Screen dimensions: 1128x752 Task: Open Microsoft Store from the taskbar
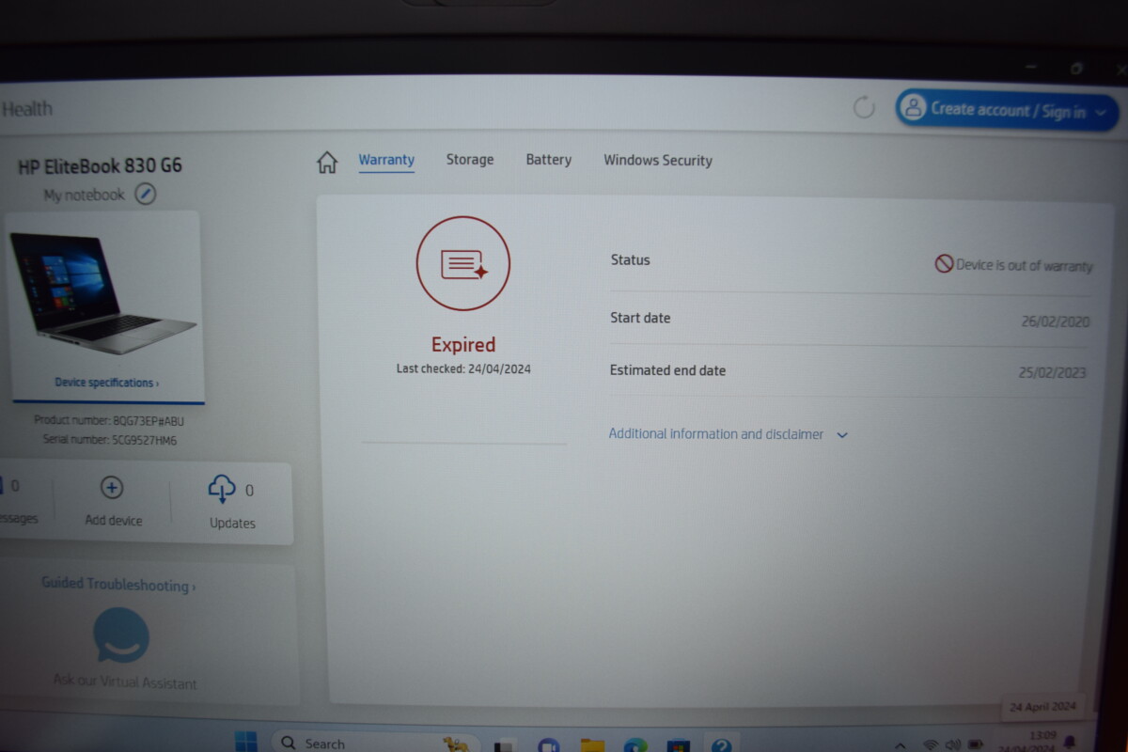[x=679, y=746]
